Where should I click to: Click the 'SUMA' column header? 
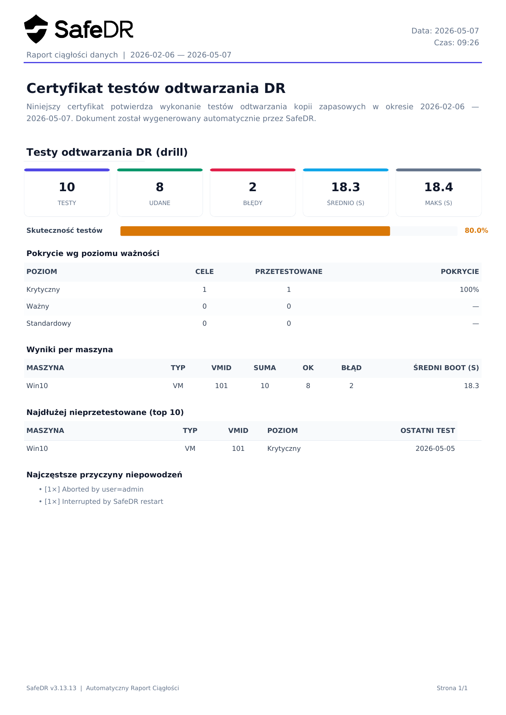coord(265,368)
